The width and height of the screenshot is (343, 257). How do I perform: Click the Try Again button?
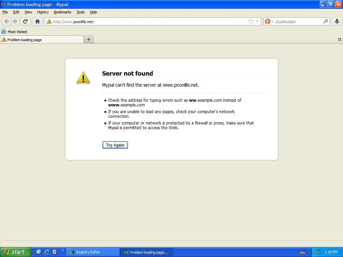[115, 145]
